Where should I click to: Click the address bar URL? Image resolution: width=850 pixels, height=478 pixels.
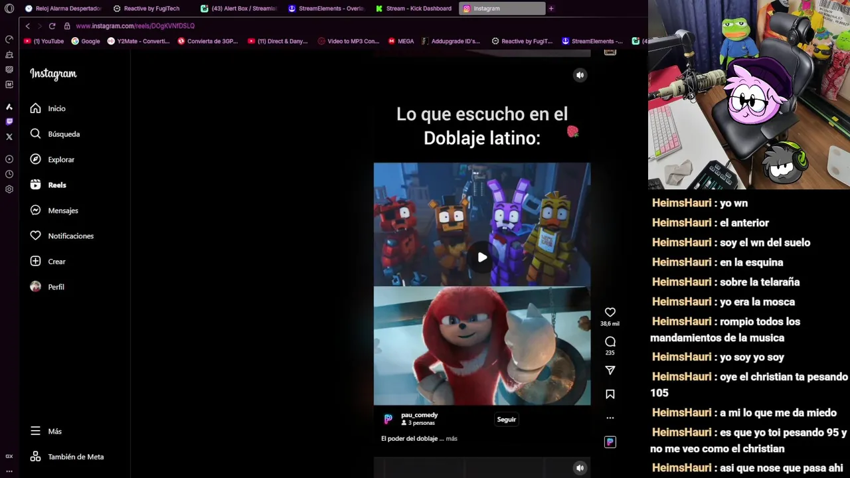(x=135, y=26)
